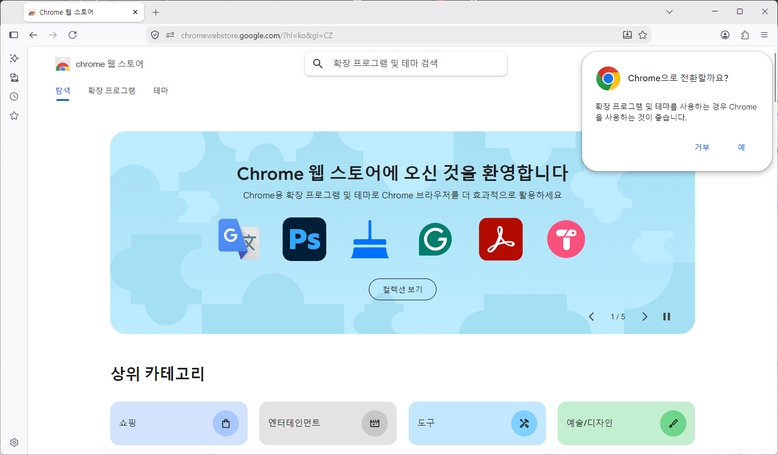Show next carousel slide
Viewport: 778px width, 455px height.
(645, 317)
